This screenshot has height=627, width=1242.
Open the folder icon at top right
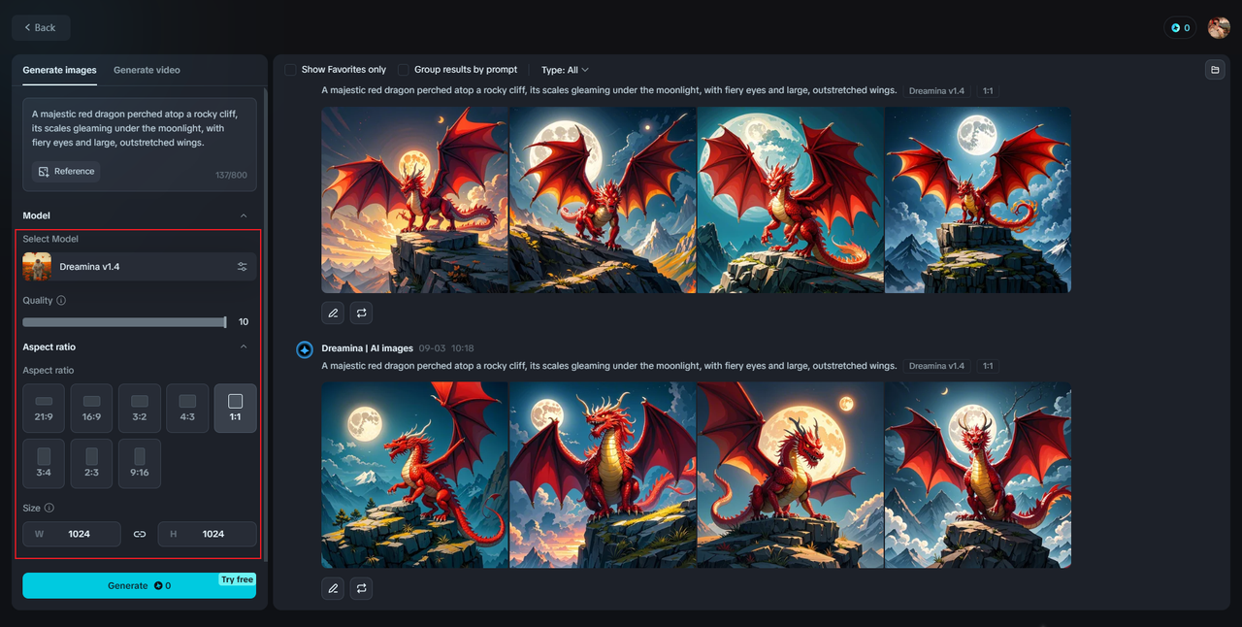click(1214, 70)
